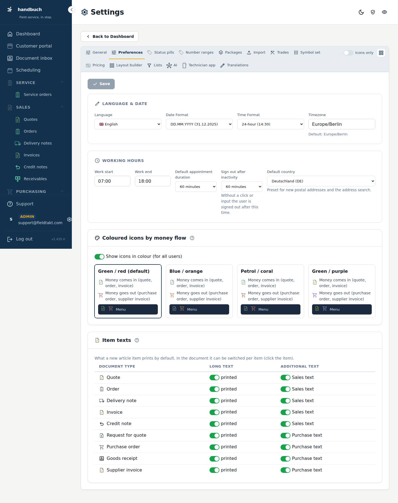398x503 pixels.
Task: Click the grid view icon beside Icons only
Action: 381,53
